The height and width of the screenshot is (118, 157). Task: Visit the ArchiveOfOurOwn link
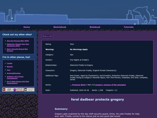point(14,73)
